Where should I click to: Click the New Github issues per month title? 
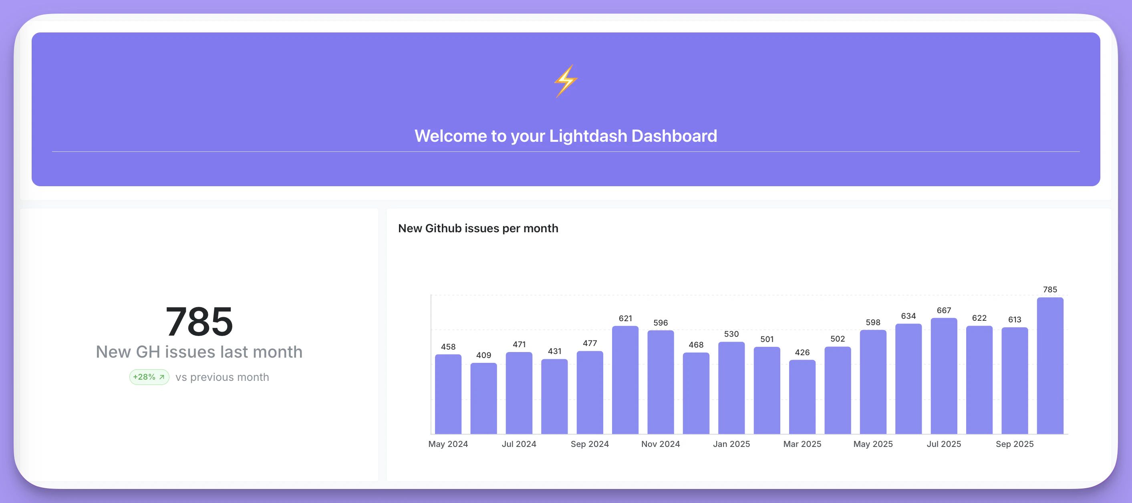pos(477,228)
